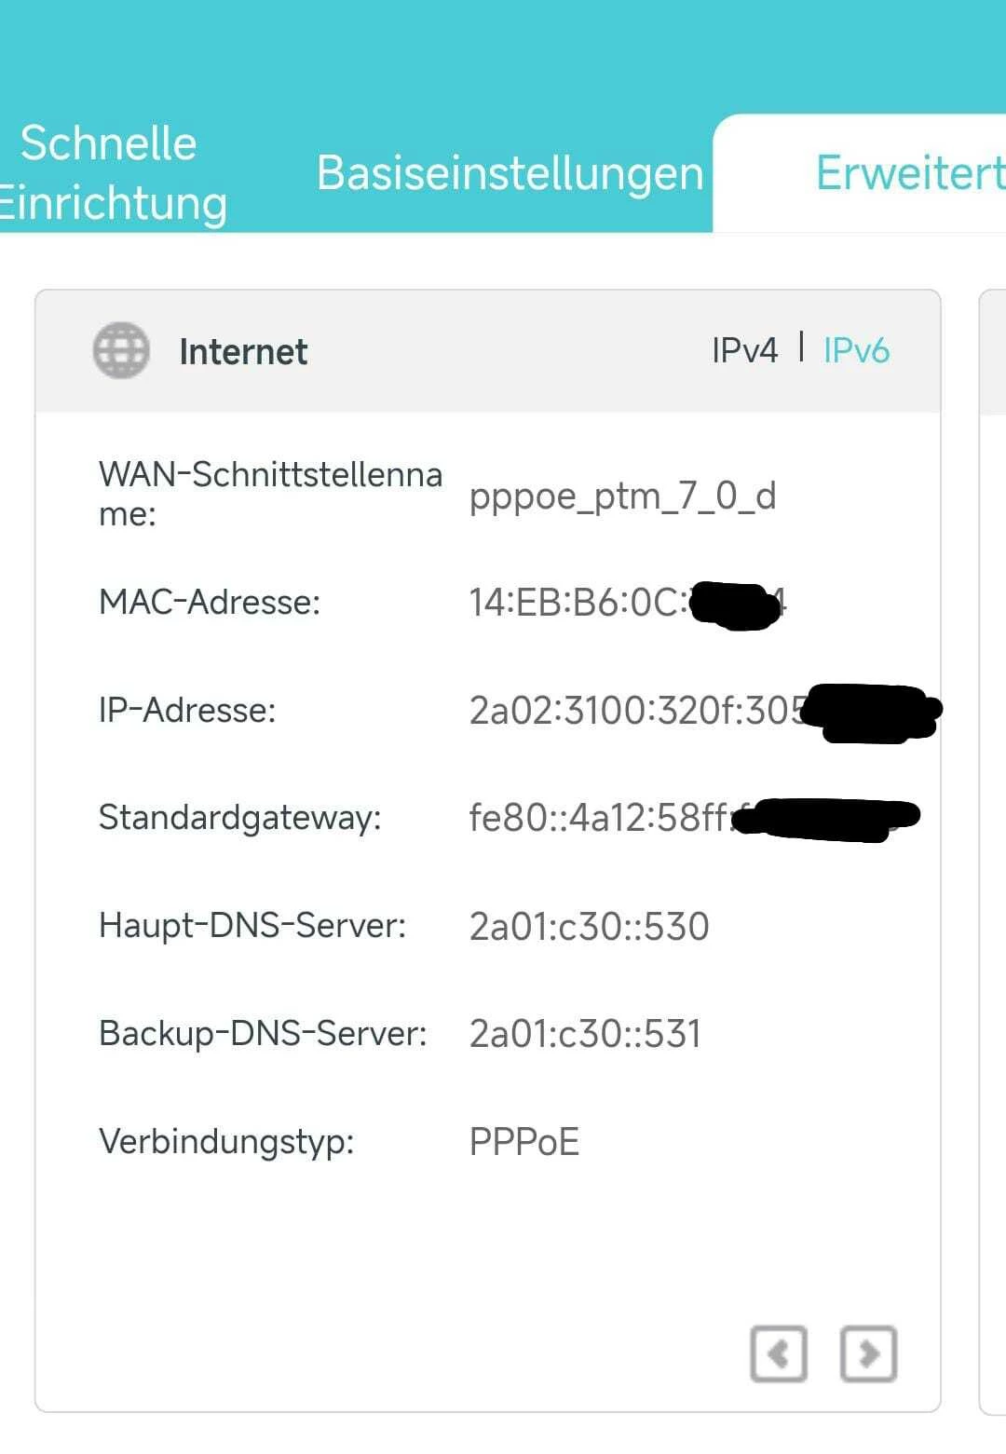The width and height of the screenshot is (1006, 1454).
Task: Switch Internet card to IPv6 view
Action: tap(856, 350)
